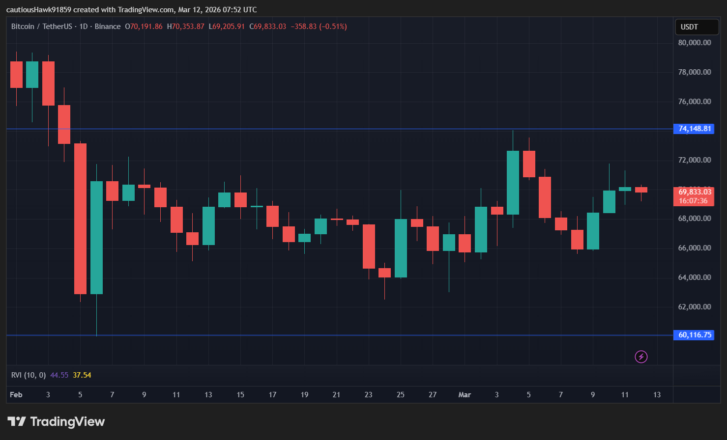This screenshot has width=727, height=440.
Task: Click the 80,000.00 price scale value
Action: click(x=694, y=42)
